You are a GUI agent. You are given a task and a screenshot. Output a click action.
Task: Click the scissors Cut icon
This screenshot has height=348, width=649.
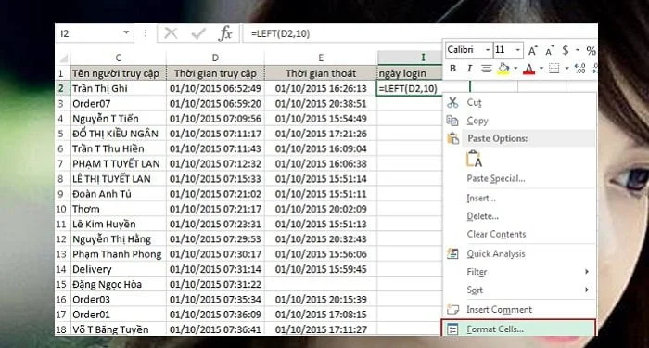coord(452,102)
